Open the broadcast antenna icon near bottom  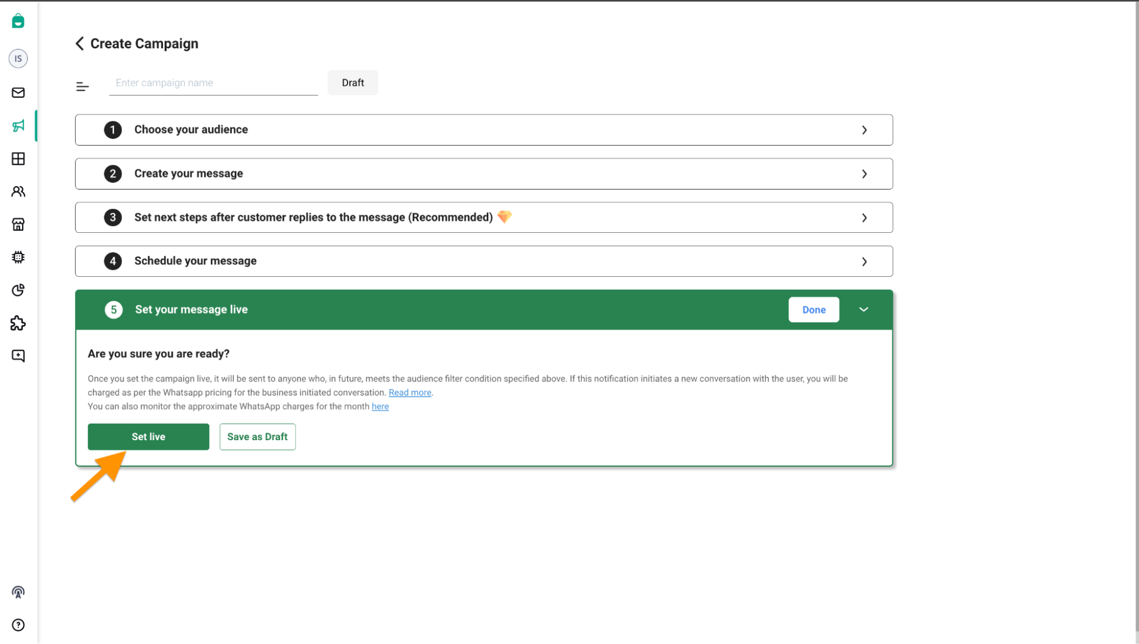18,592
